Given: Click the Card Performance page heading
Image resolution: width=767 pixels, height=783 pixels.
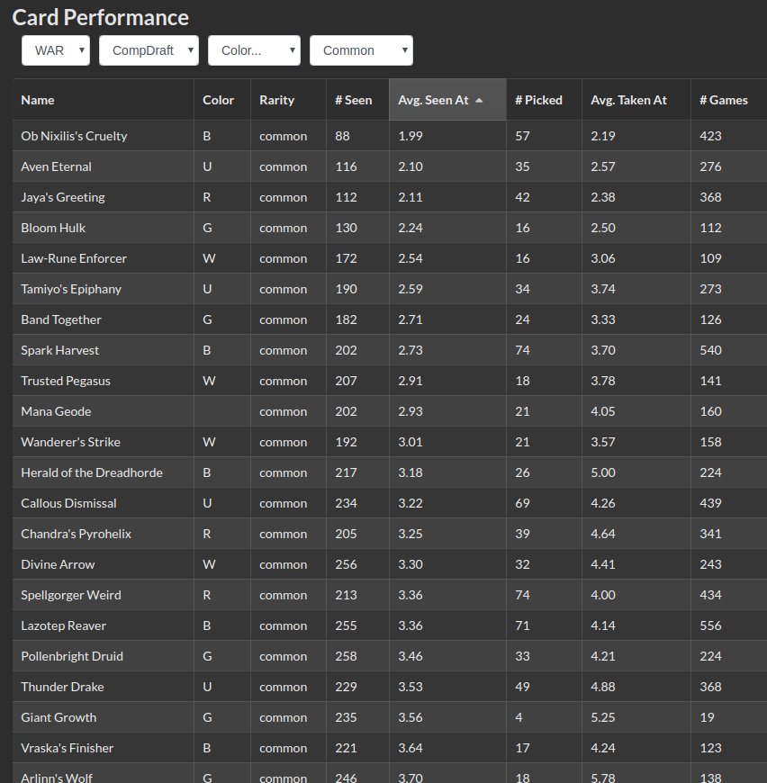Looking at the screenshot, I should pos(100,17).
